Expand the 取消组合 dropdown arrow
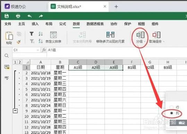 (164, 42)
